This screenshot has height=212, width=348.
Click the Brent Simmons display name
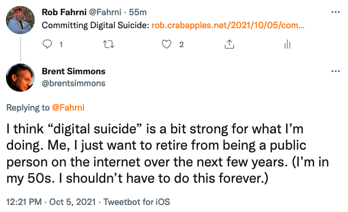(x=74, y=71)
